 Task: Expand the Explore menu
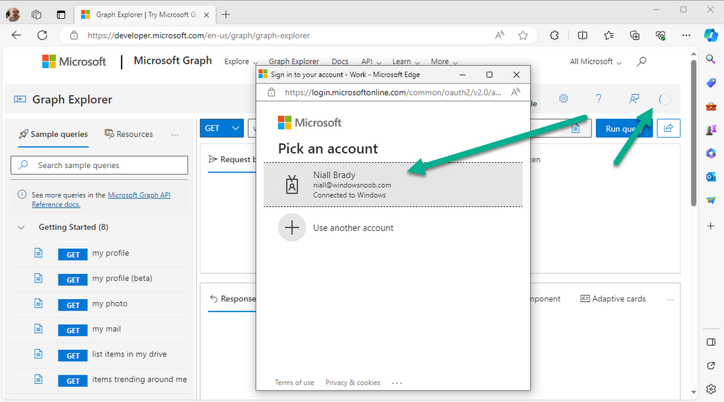pos(241,62)
